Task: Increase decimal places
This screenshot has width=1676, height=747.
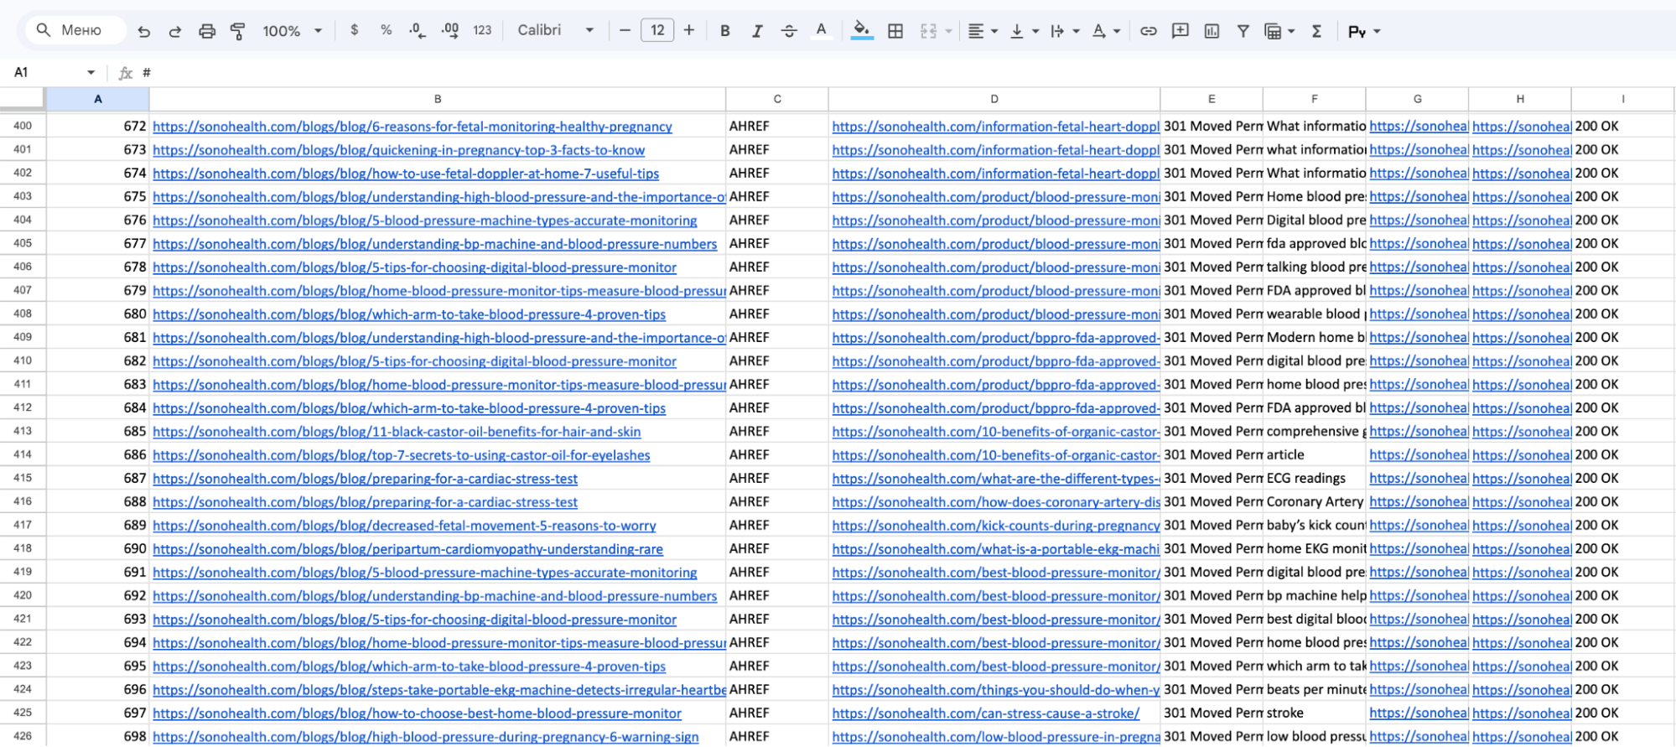Action: click(x=450, y=30)
